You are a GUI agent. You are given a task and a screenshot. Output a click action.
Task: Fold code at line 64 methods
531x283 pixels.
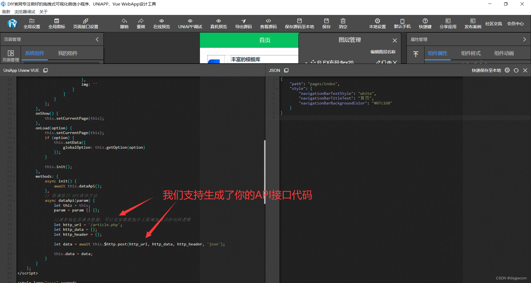[14, 177]
